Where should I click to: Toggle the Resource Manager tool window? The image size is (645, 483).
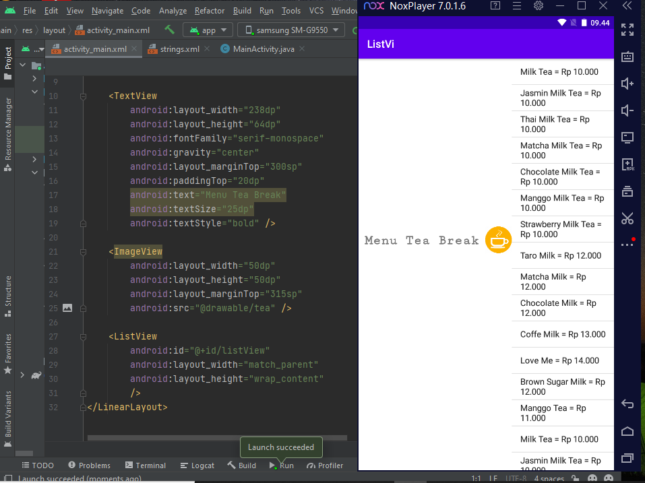(x=7, y=134)
